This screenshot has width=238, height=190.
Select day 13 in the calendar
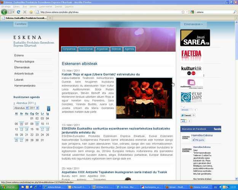(x=21, y=129)
